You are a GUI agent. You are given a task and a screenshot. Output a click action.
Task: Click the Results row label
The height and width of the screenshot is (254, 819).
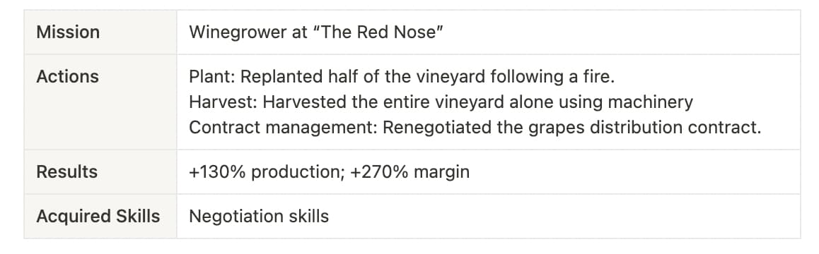pos(67,172)
